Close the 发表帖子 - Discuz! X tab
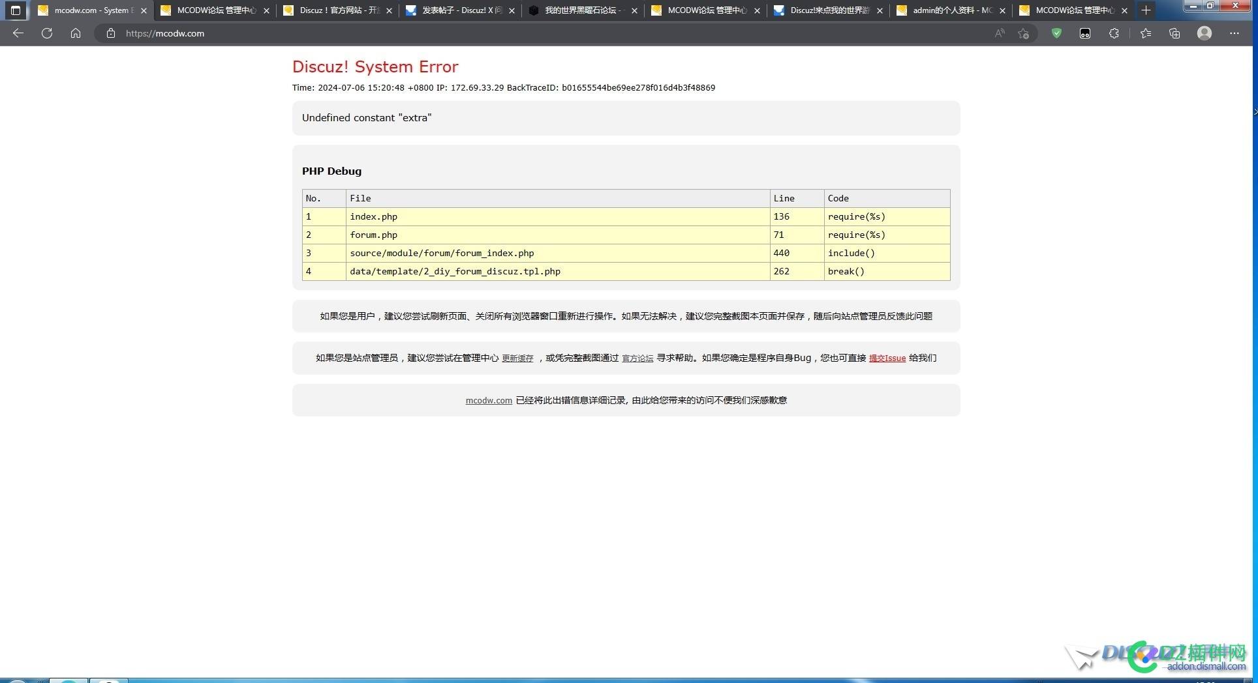The image size is (1258, 683). 512,10
